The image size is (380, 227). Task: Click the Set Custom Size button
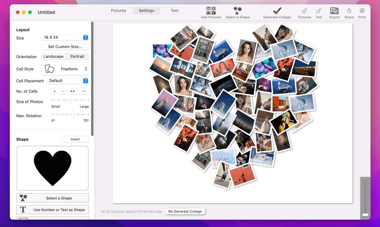coord(65,47)
